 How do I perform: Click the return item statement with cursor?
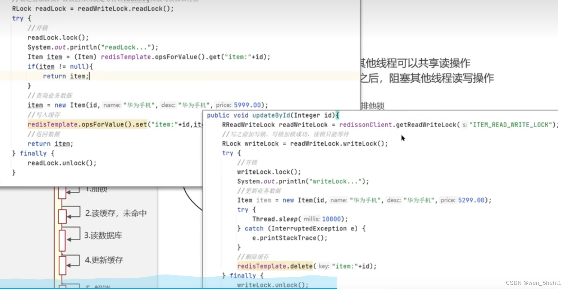[x=66, y=76]
